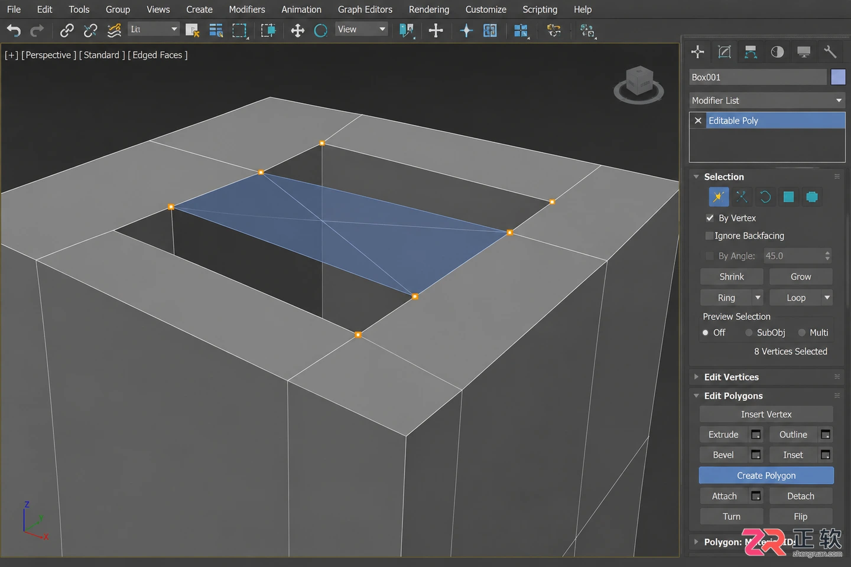Open the Create panel tab icon
Viewport: 851px width, 567px height.
698,52
